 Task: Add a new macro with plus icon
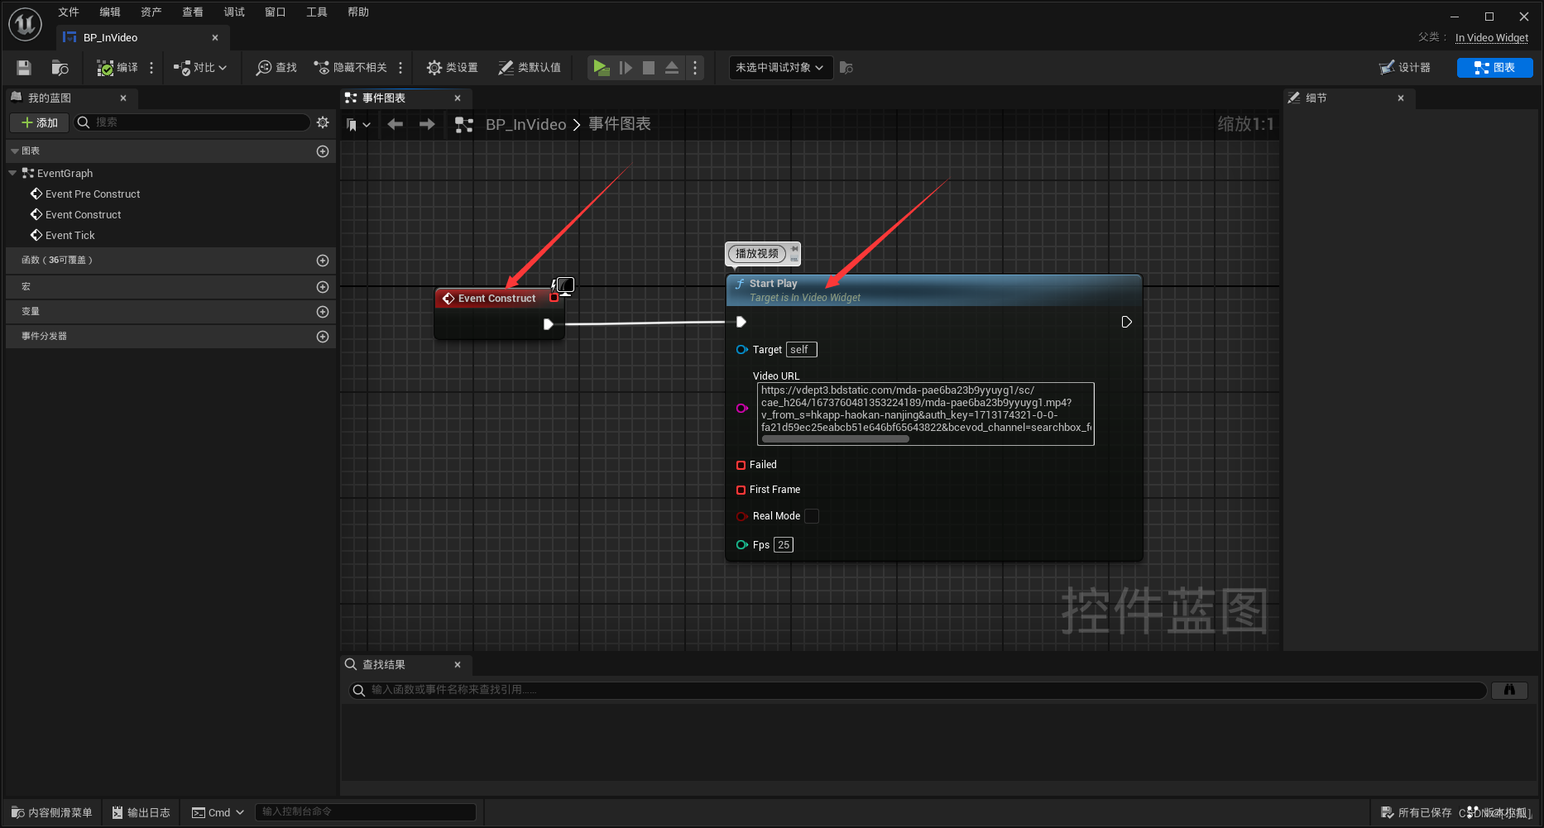pyautogui.click(x=323, y=287)
